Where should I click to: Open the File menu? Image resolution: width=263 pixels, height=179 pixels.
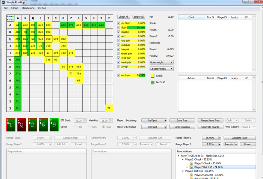tap(6, 8)
